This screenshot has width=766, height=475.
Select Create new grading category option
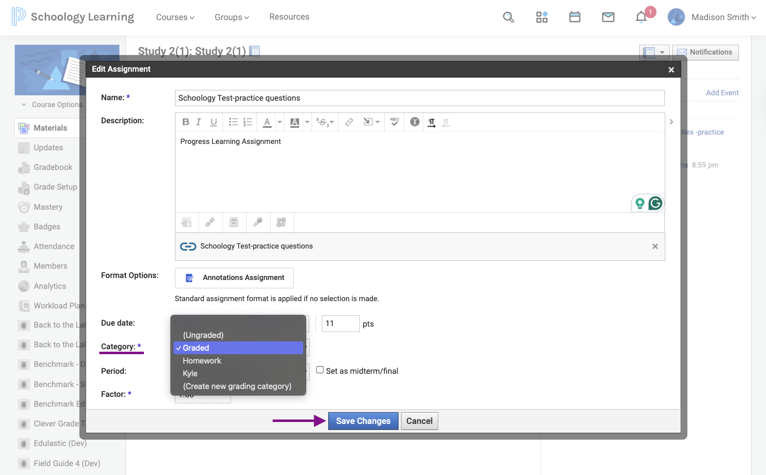point(238,386)
